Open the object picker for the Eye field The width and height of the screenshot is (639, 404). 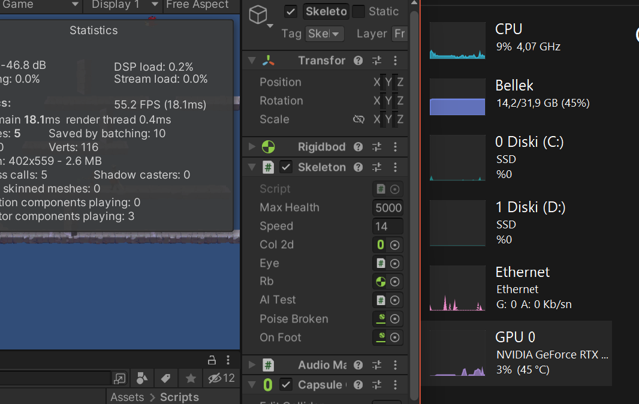pyautogui.click(x=394, y=263)
